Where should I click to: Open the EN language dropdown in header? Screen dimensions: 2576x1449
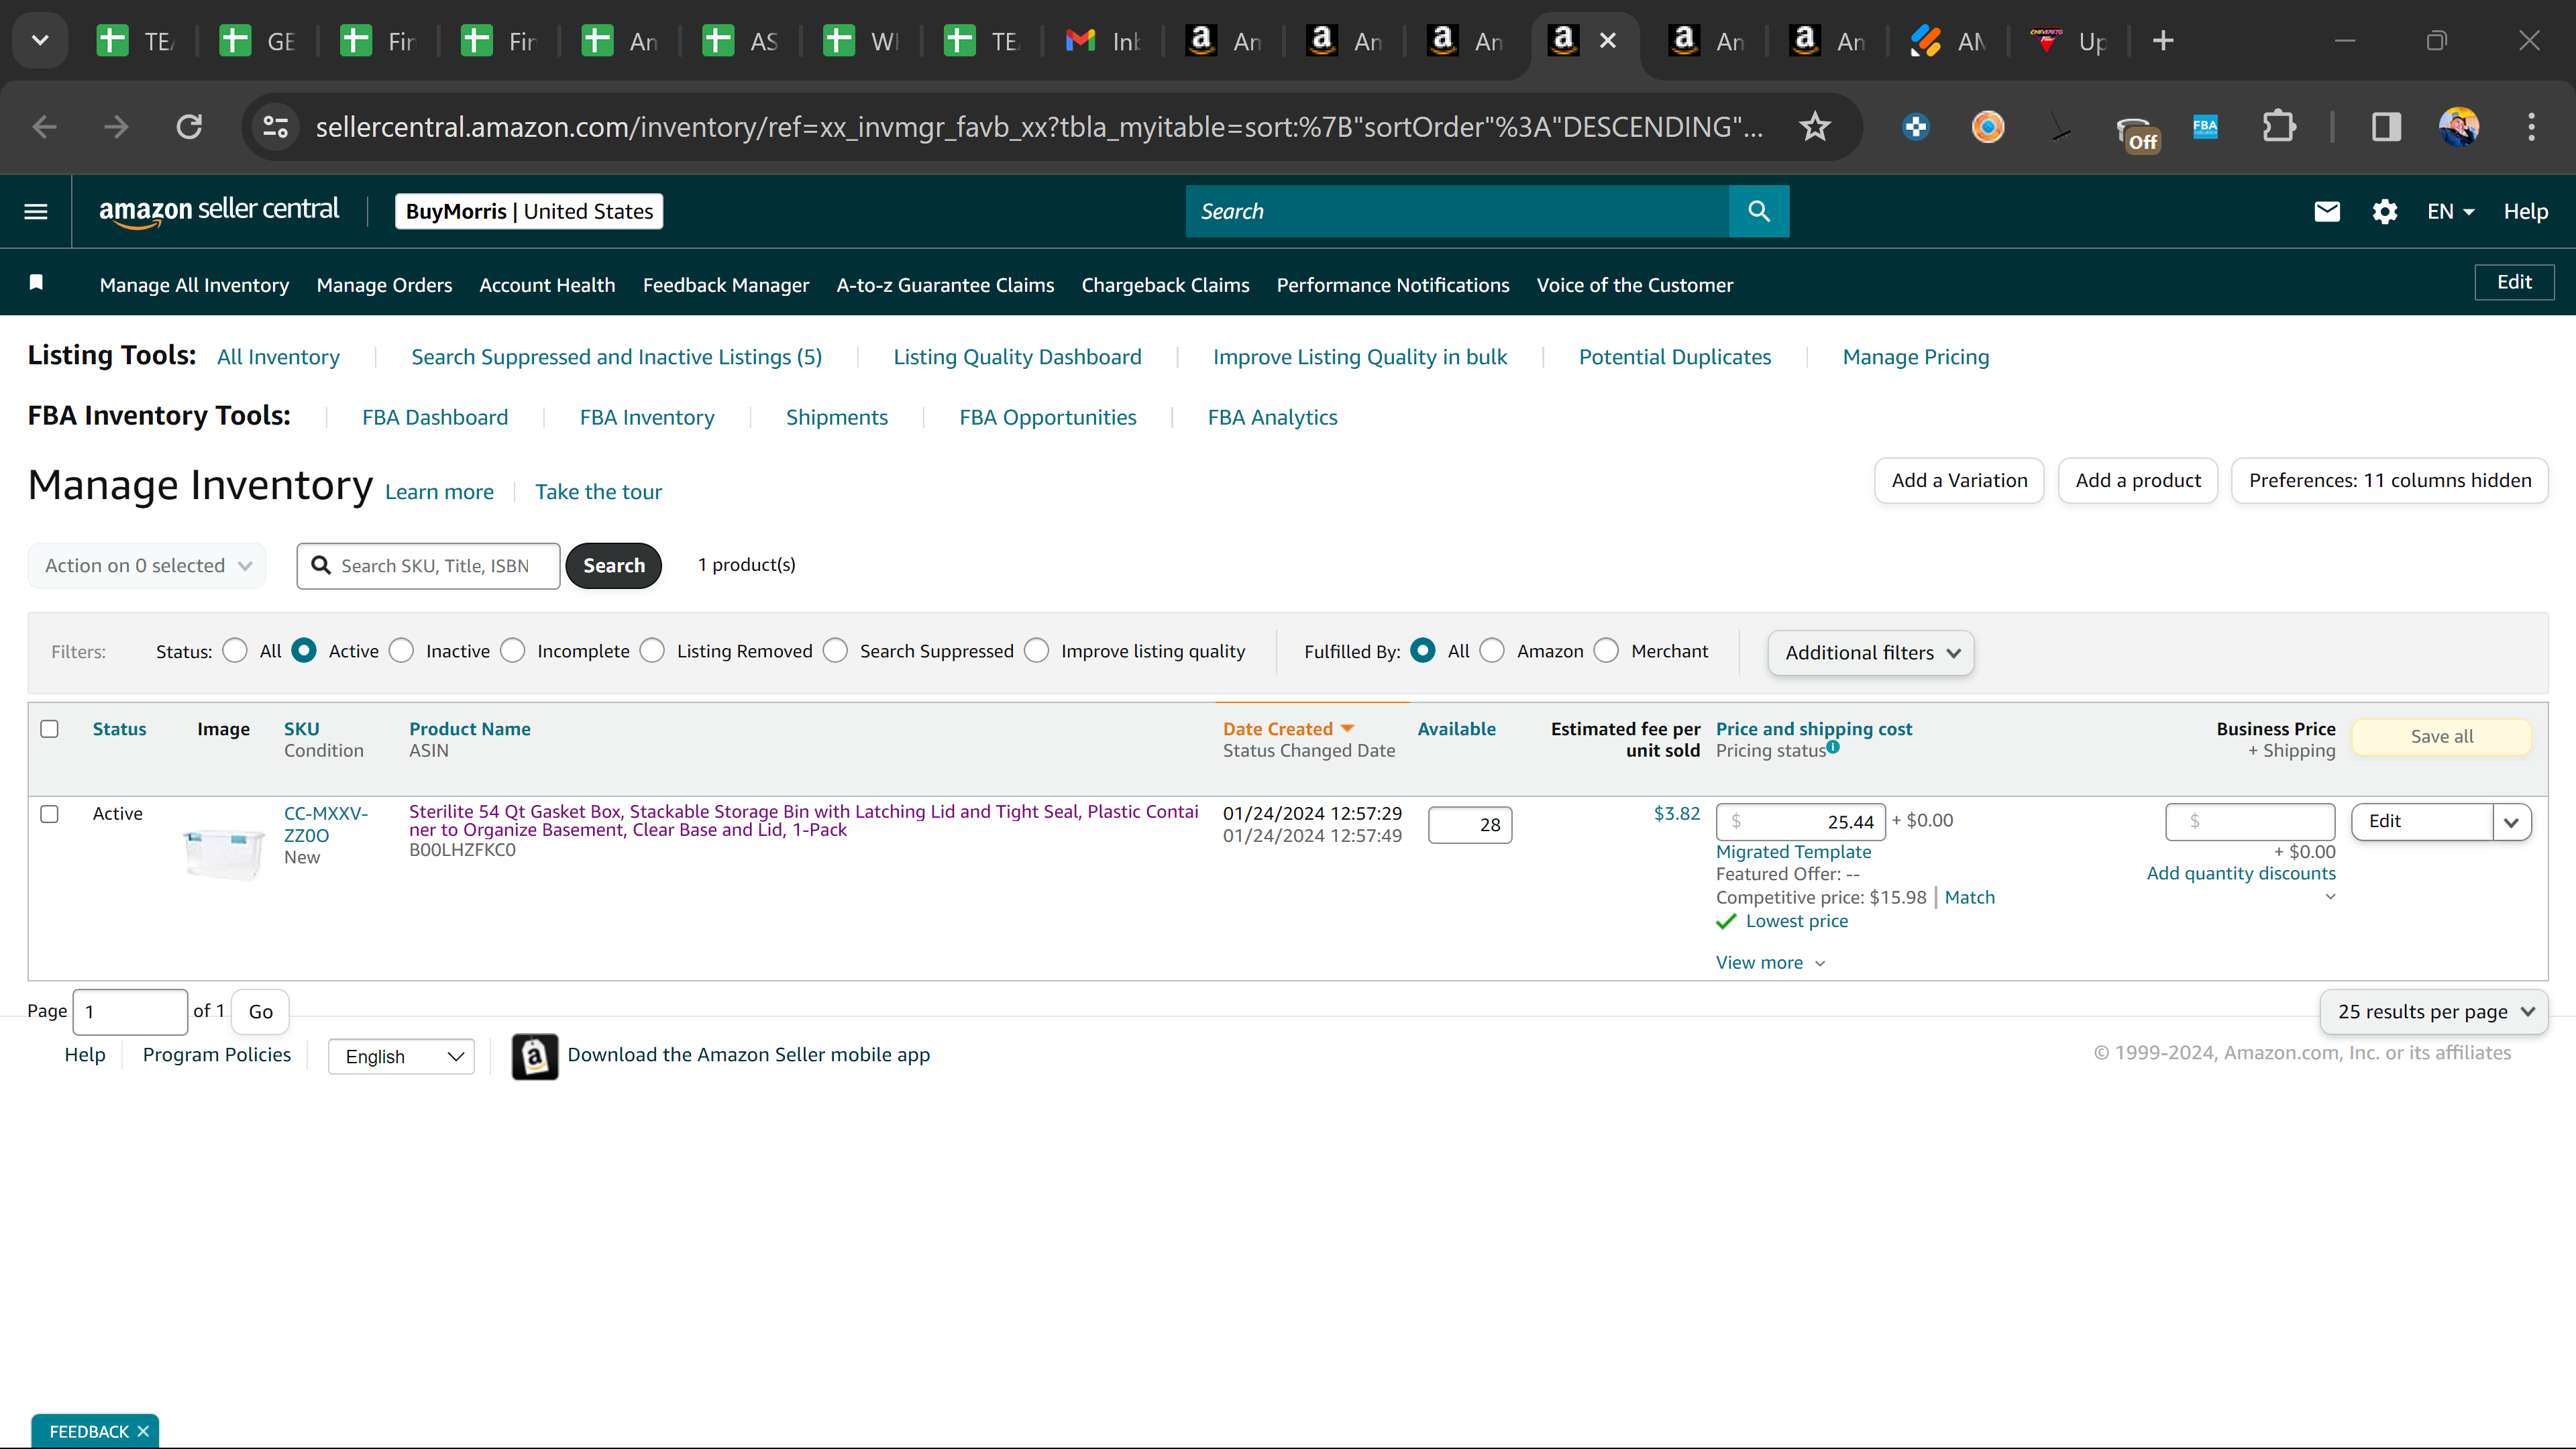tap(2450, 211)
